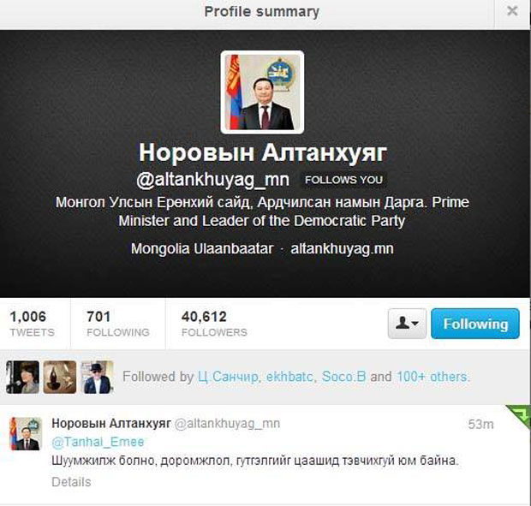Viewport: 531px width, 506px height.
Task: Open Soco.B follower profile link
Action: tap(343, 377)
